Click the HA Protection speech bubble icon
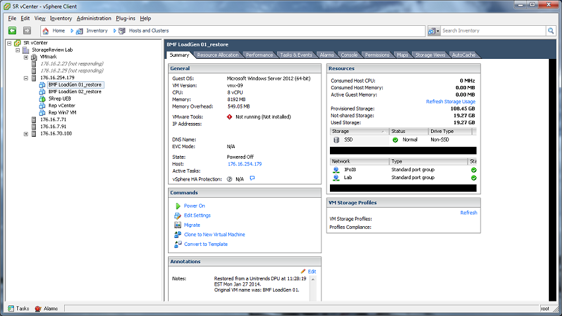The height and width of the screenshot is (316, 562). (253, 178)
